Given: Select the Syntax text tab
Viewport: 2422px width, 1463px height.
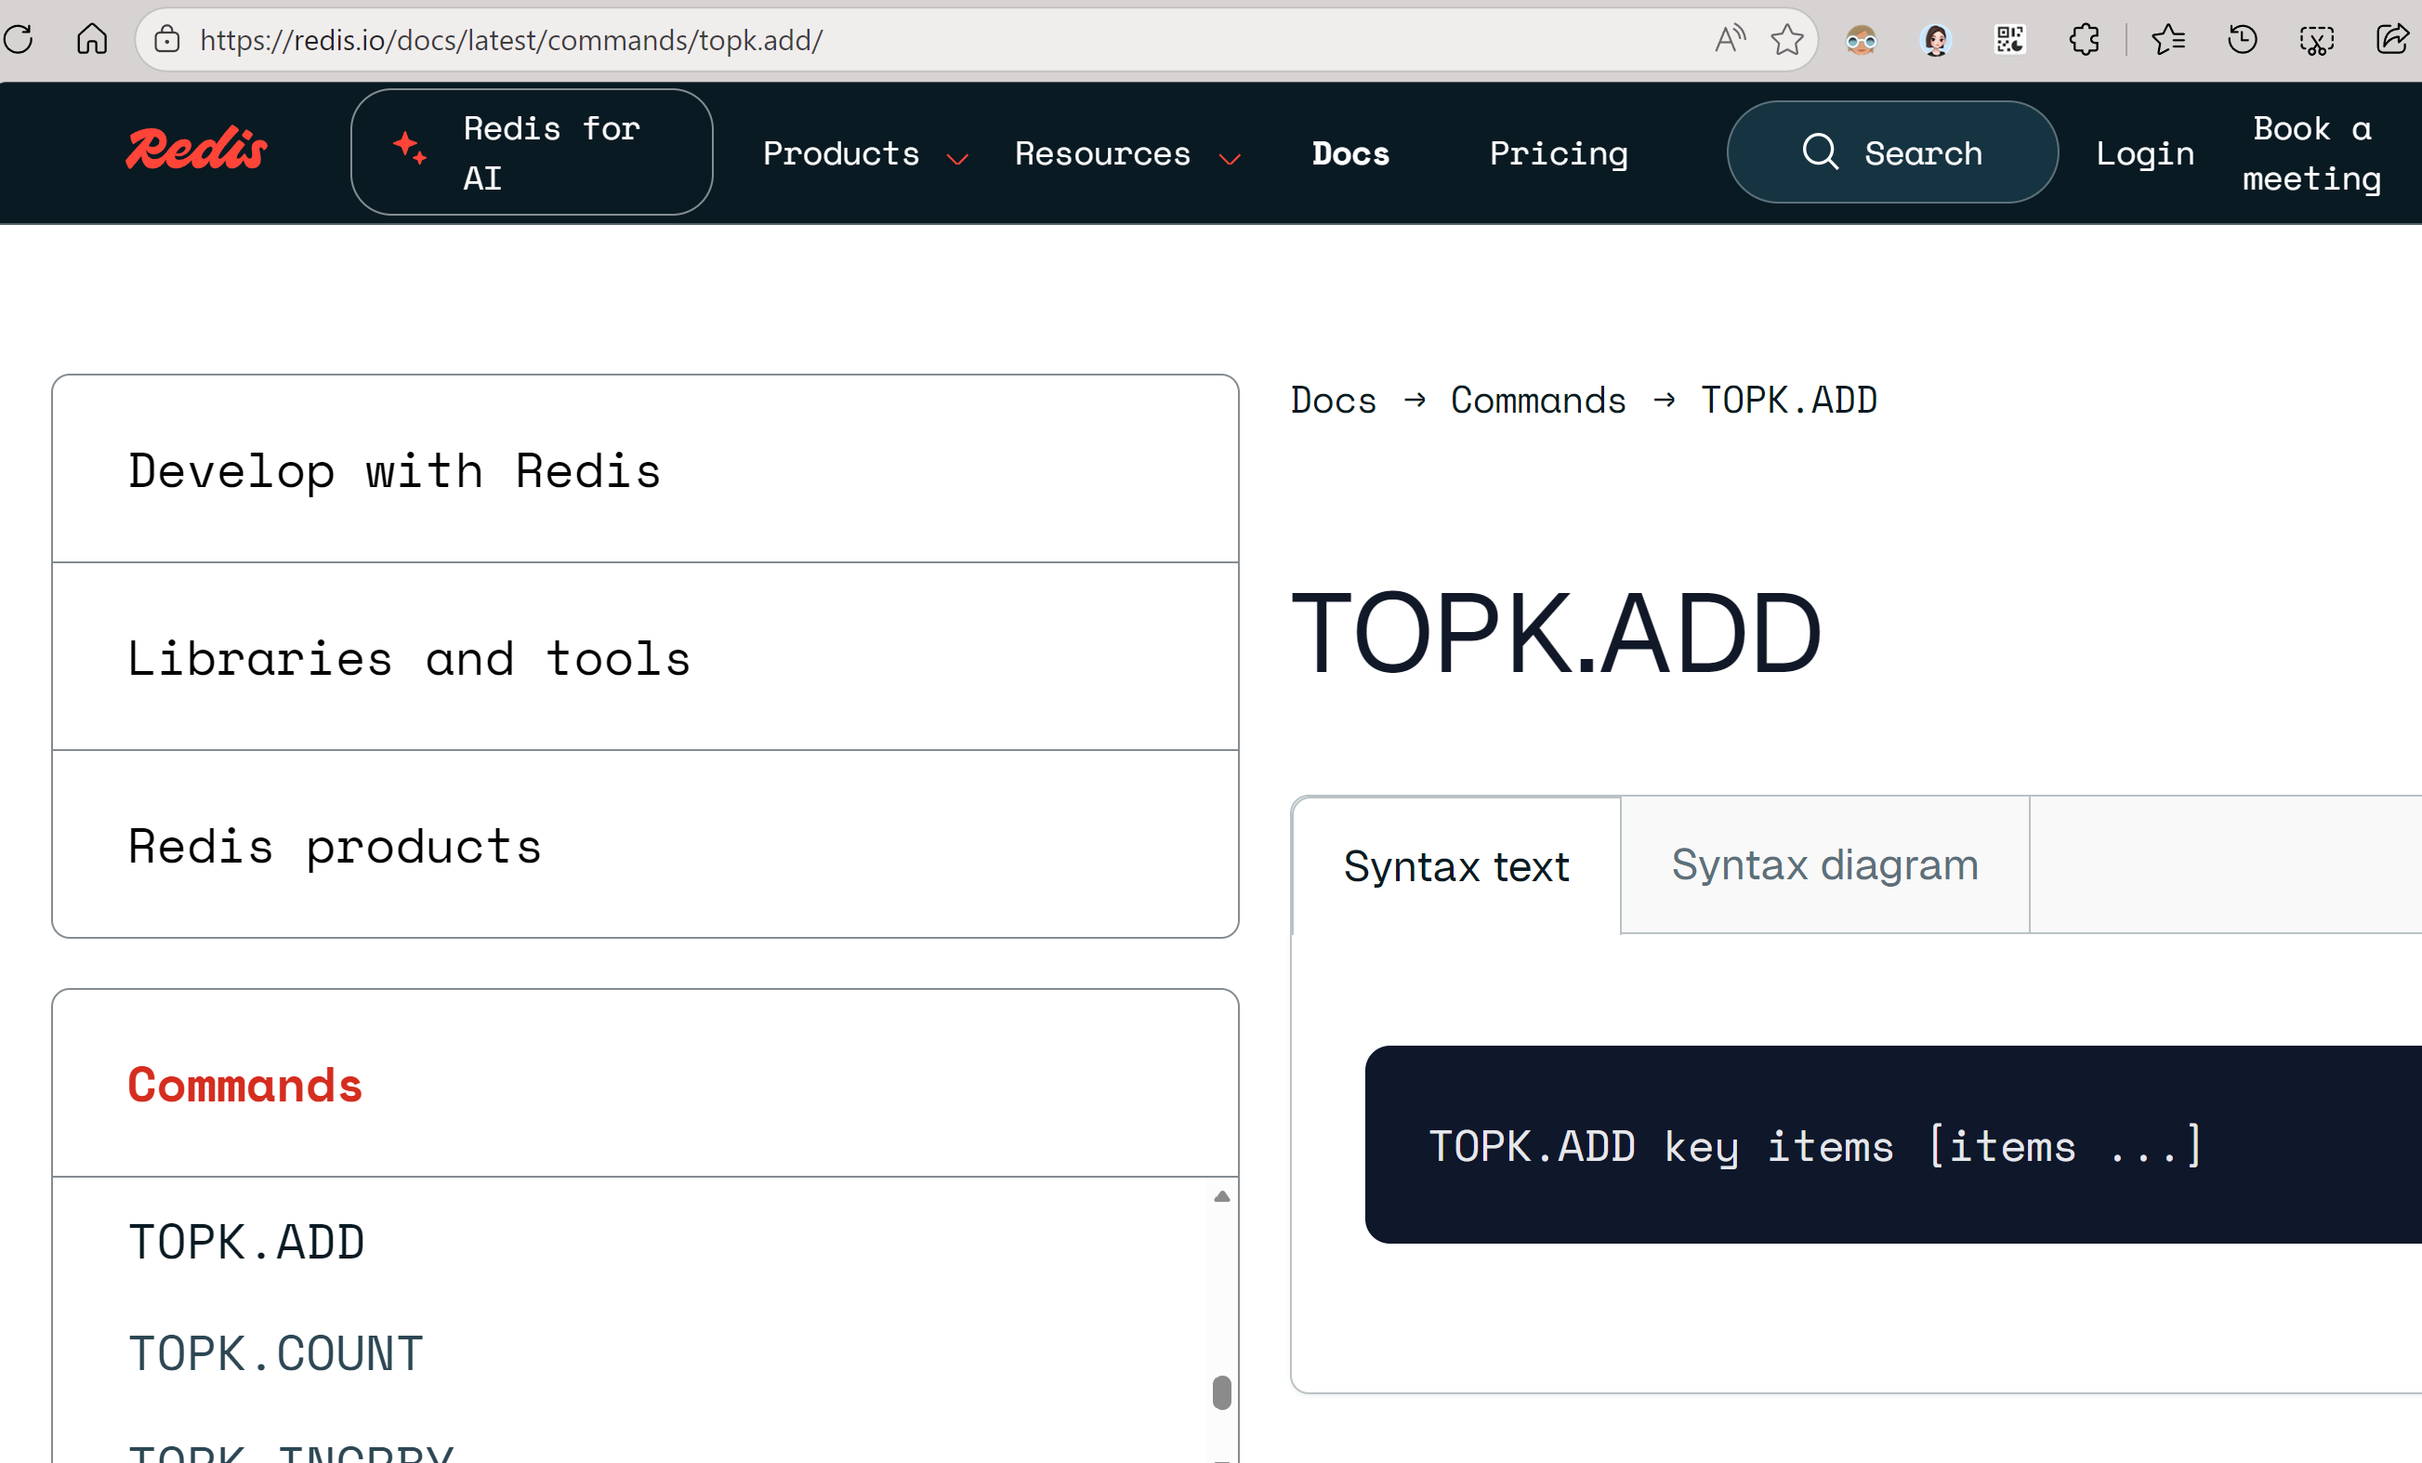Looking at the screenshot, I should coord(1455,866).
